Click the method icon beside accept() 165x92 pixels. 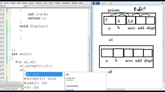tap(25, 78)
